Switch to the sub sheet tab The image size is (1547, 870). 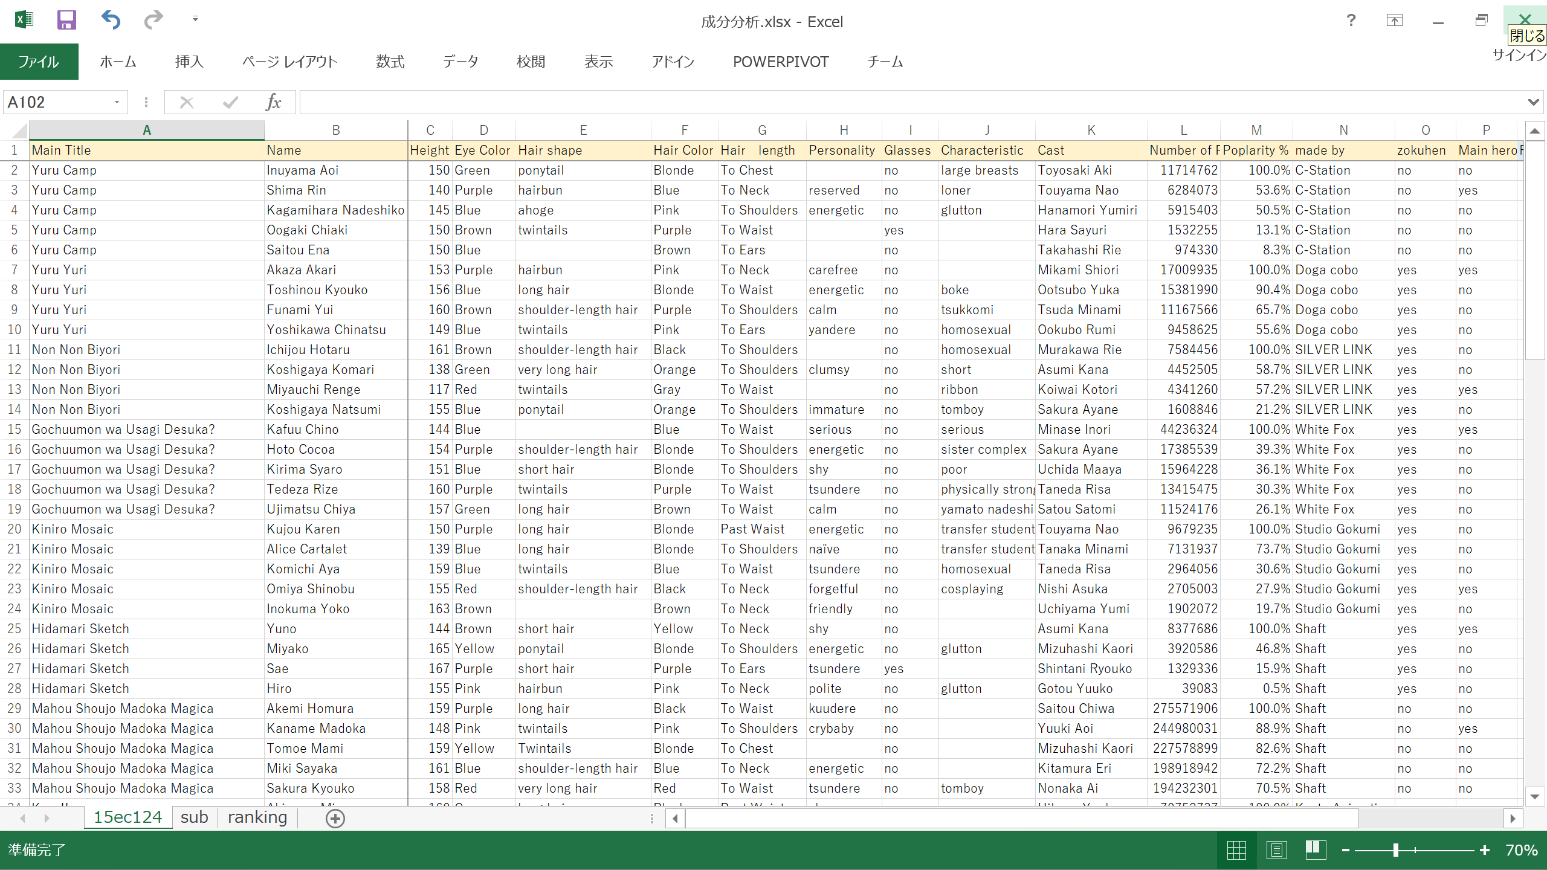click(194, 817)
